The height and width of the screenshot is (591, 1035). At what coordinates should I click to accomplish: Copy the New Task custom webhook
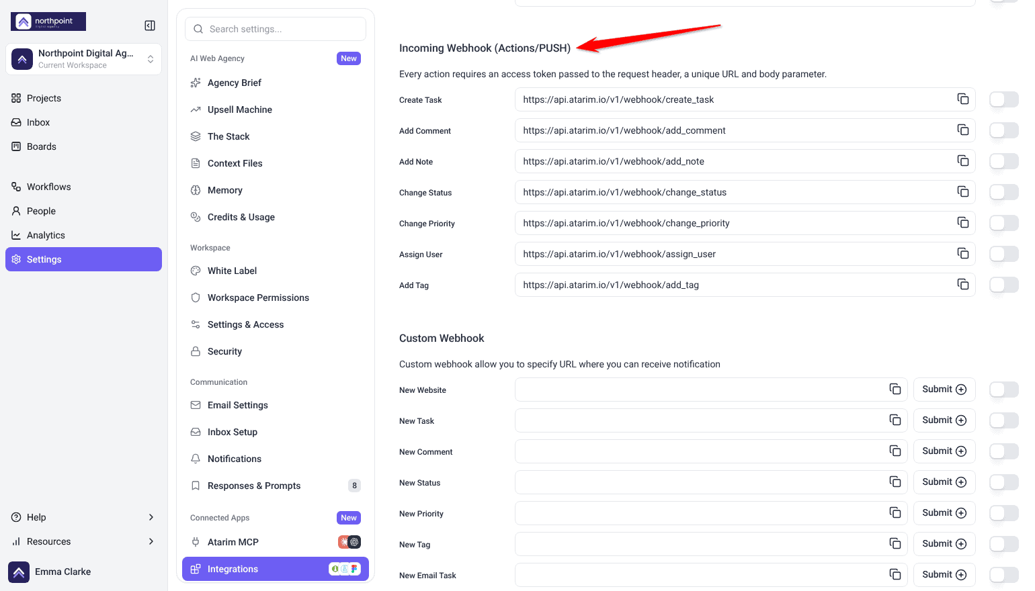pyautogui.click(x=895, y=420)
